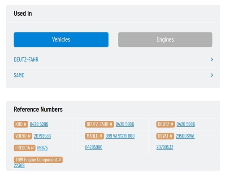Viewport: 225px width, 179px height.
Task: Click the VOLVO # orange badge
Action: [x=23, y=136]
